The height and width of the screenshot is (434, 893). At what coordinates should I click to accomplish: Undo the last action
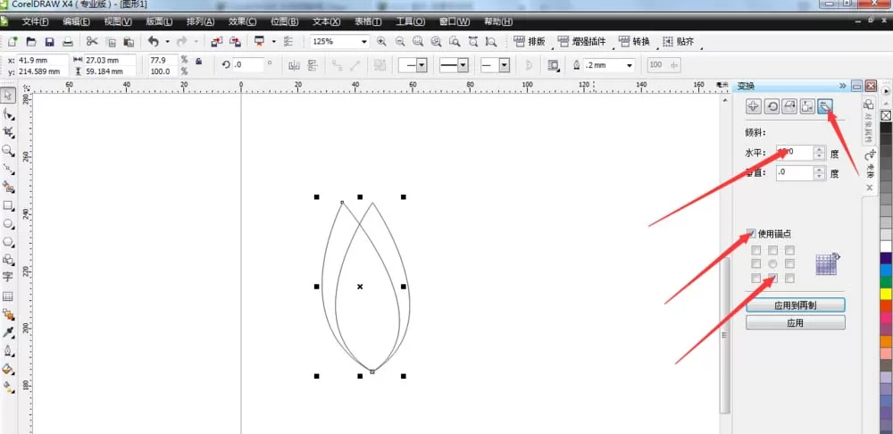click(154, 42)
